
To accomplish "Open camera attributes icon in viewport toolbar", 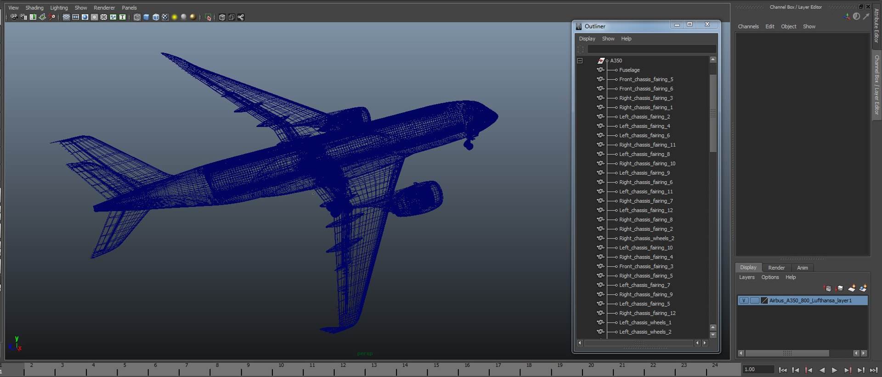I will [23, 17].
